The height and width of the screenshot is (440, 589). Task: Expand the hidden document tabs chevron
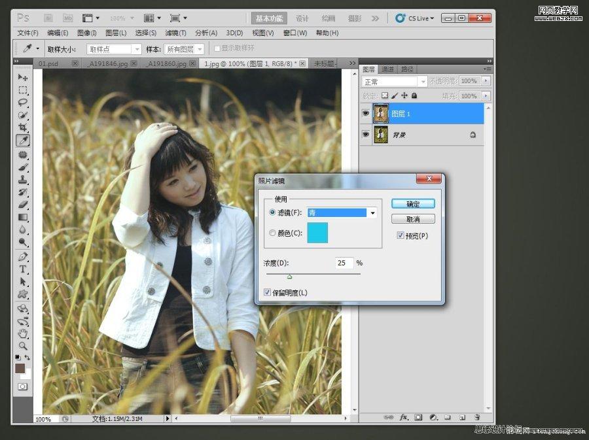coord(352,63)
